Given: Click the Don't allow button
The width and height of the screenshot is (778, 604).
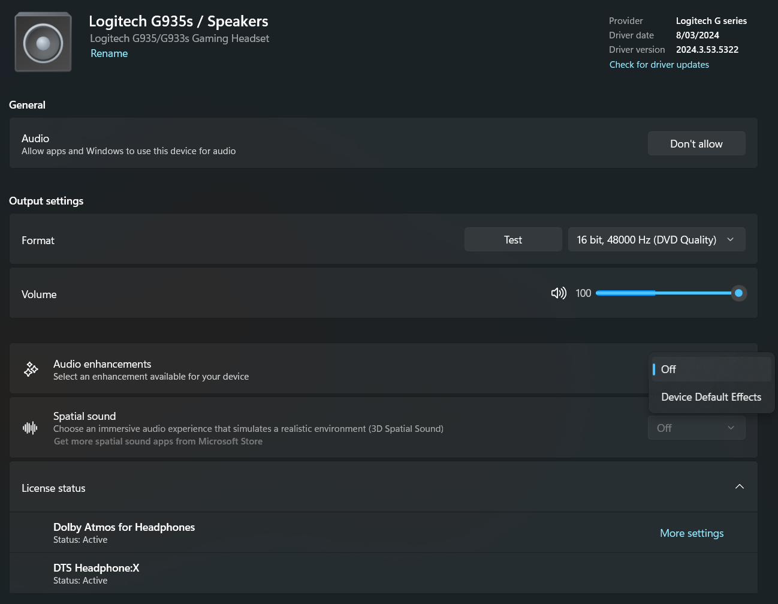Looking at the screenshot, I should (696, 143).
